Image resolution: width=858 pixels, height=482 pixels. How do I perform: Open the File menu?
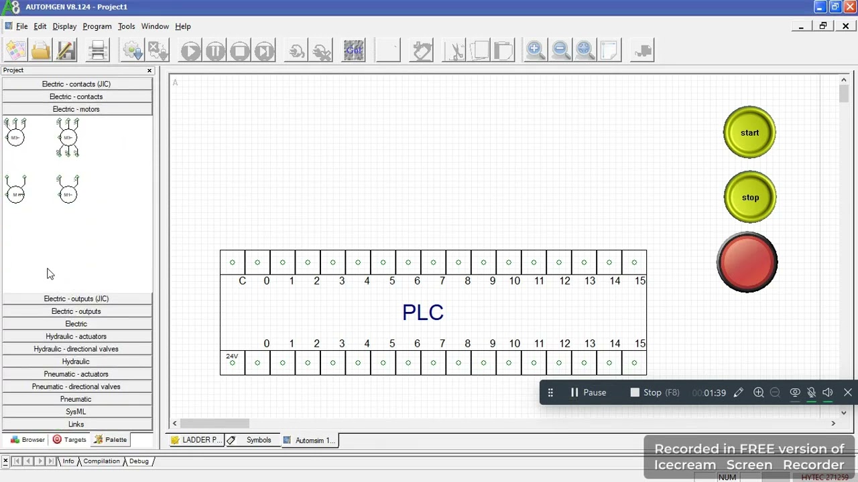(x=22, y=26)
